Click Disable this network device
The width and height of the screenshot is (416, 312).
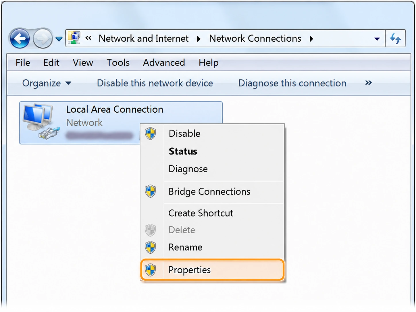(155, 83)
